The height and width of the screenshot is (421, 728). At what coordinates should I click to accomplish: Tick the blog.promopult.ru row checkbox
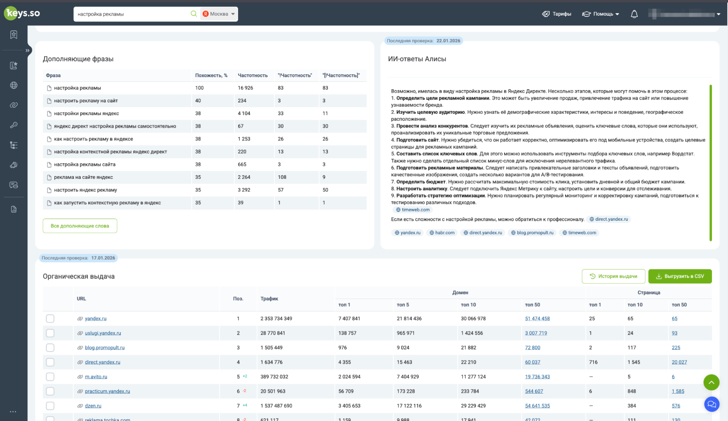50,348
